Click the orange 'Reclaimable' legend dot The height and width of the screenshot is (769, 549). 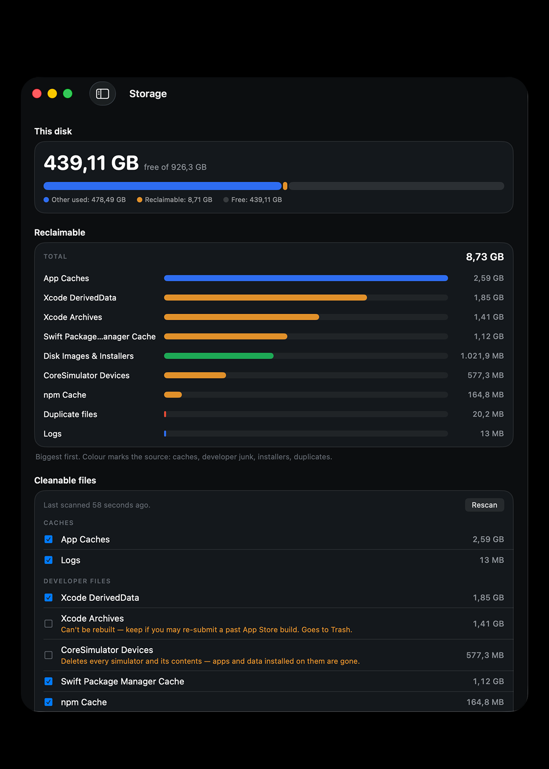[x=139, y=200]
